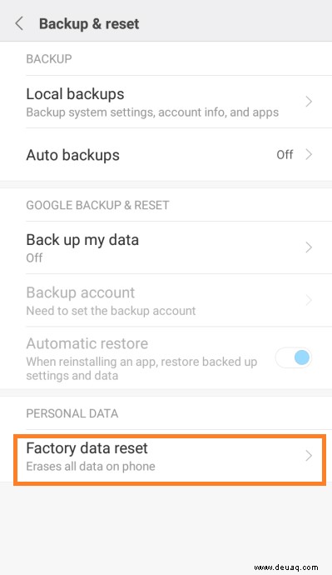Go back using the header arrow
This screenshot has height=575, width=332.
[x=19, y=24]
